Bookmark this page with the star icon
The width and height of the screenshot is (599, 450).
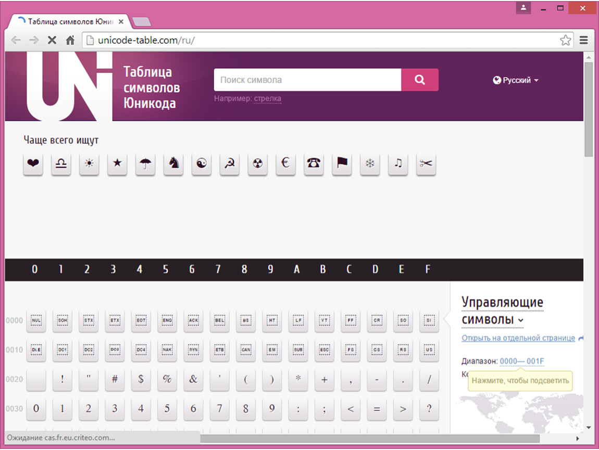pos(565,40)
